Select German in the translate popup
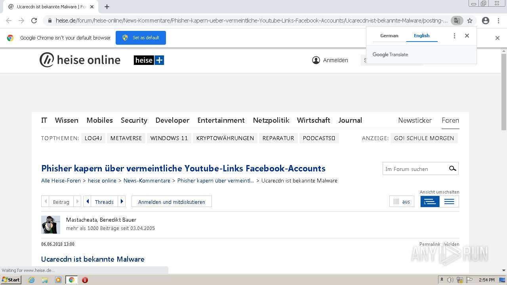This screenshot has width=507, height=285. [389, 36]
